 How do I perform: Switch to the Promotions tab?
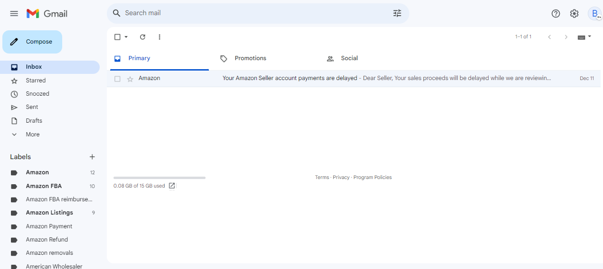coord(265,59)
